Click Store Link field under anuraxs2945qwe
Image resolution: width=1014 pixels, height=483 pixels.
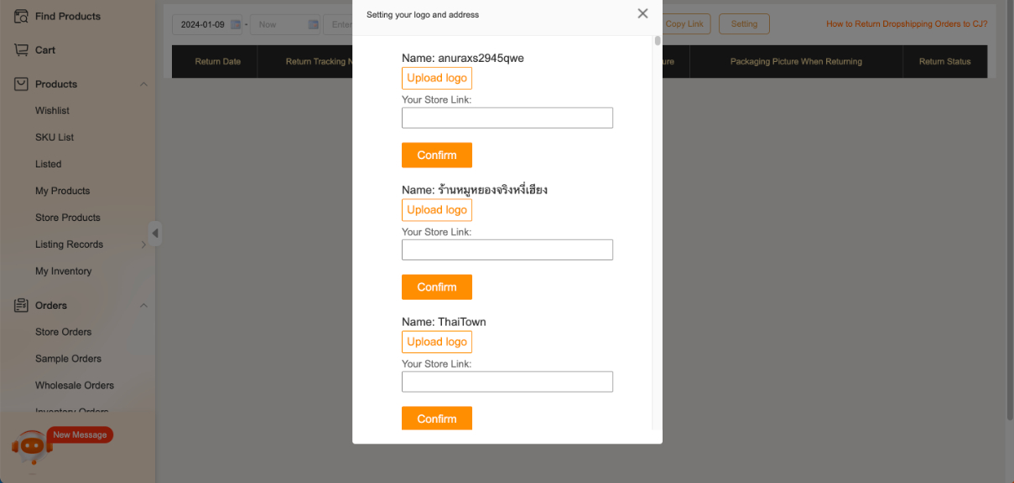click(507, 118)
